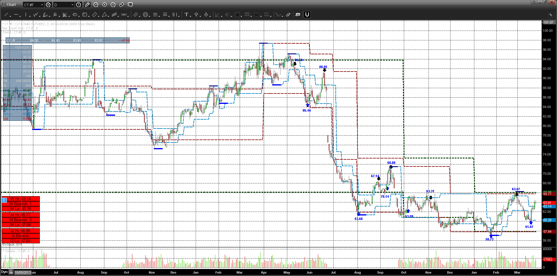Select the trend line drawing tool
The image size is (557, 276).
pyautogui.click(x=6, y=15)
